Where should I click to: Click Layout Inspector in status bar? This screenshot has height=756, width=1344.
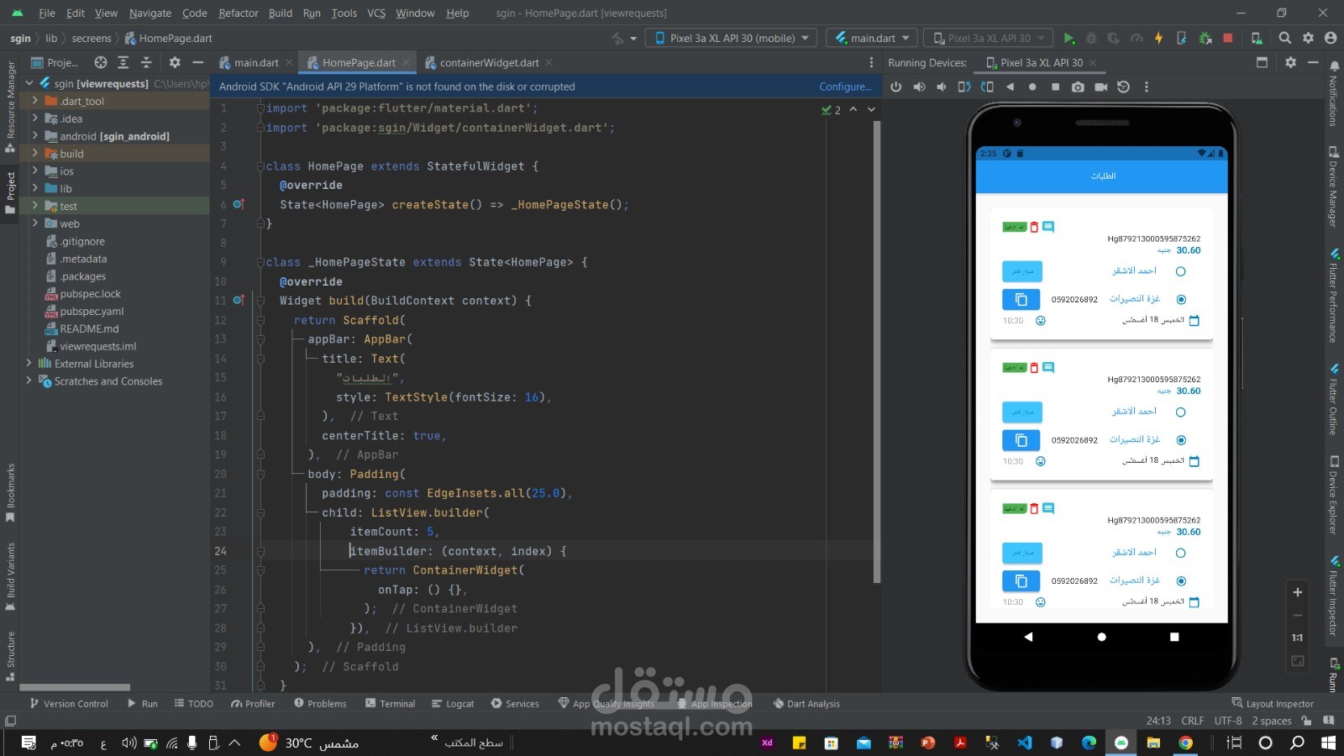click(x=1273, y=704)
